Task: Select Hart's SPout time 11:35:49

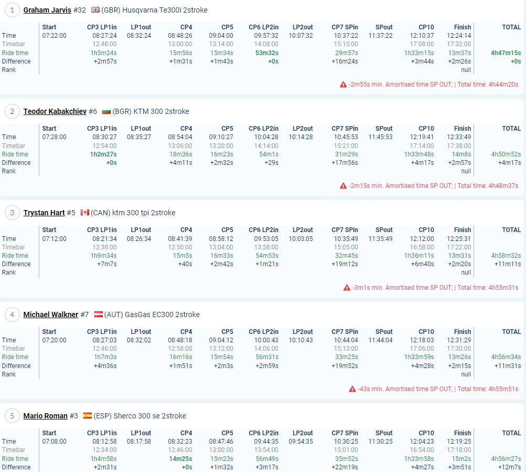Action: tap(380, 239)
